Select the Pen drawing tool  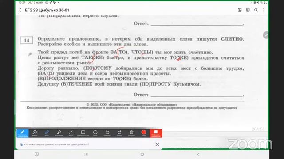pos(47,133)
